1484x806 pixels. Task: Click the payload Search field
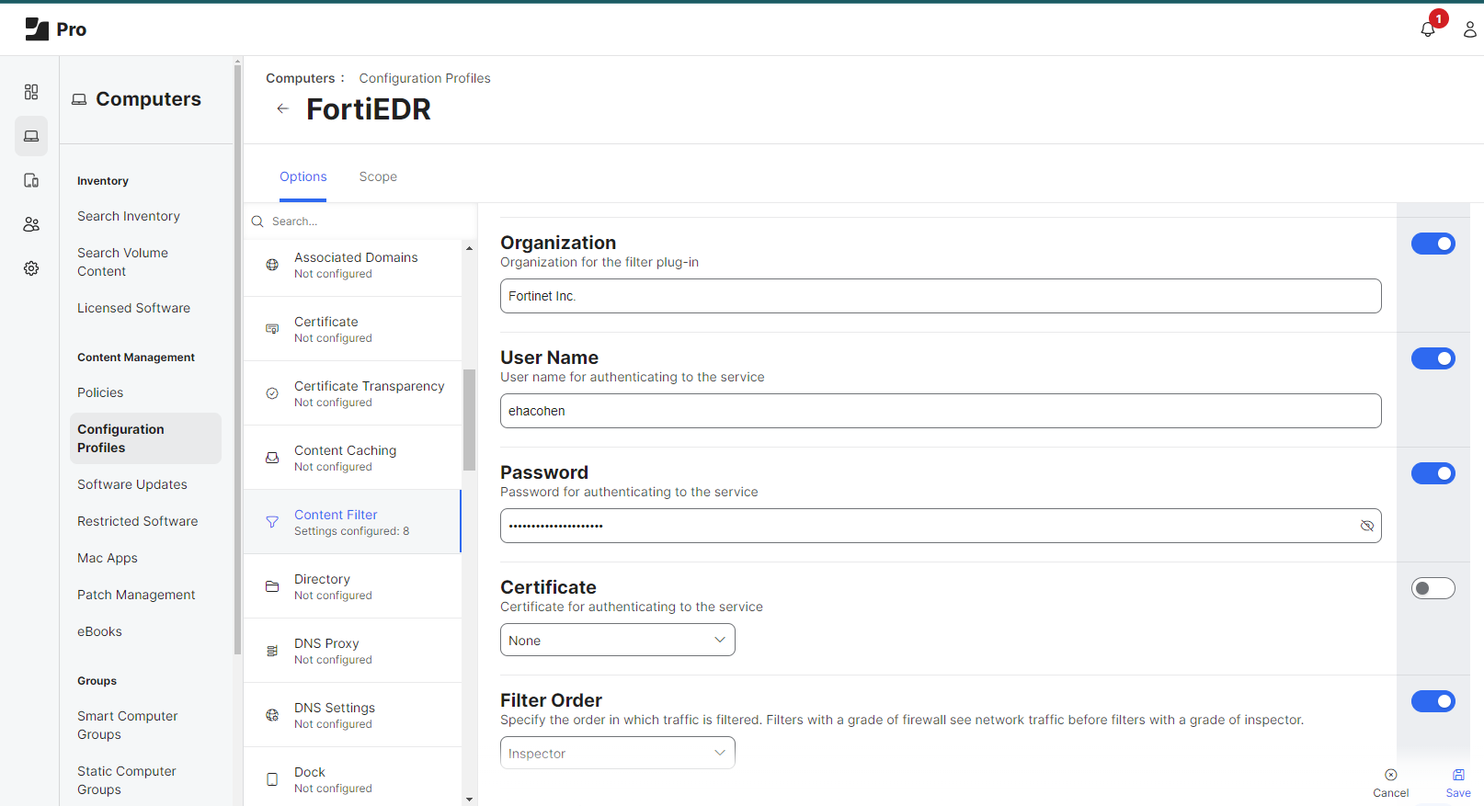pyautogui.click(x=360, y=221)
